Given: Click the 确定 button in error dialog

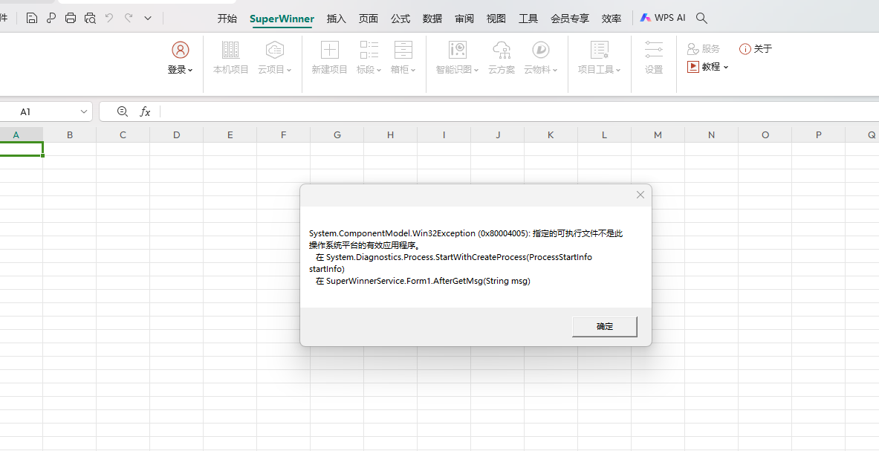Looking at the screenshot, I should tap(605, 327).
